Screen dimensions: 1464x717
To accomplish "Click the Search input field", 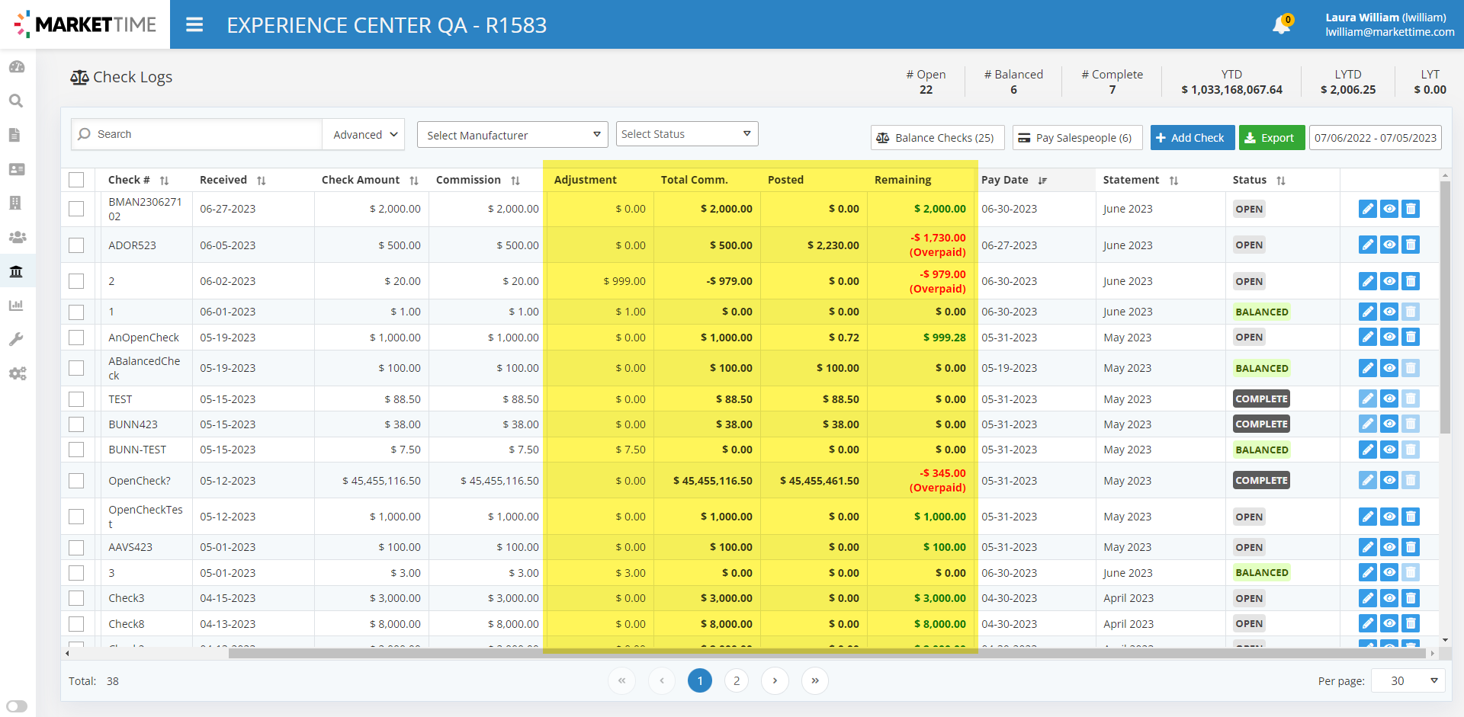I will click(x=197, y=134).
